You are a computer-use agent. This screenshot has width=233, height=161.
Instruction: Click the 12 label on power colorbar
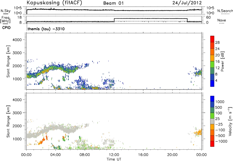217,68
